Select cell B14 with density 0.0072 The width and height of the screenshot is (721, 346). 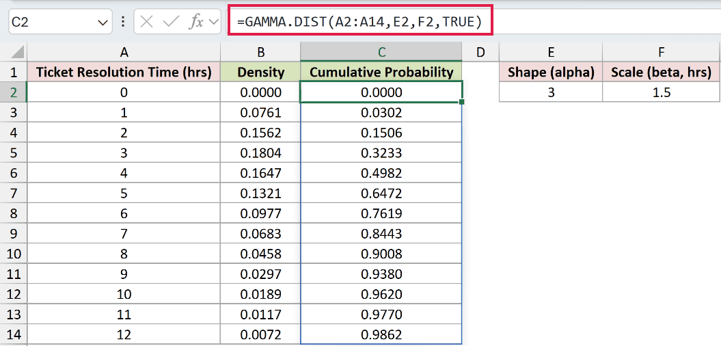(x=260, y=334)
